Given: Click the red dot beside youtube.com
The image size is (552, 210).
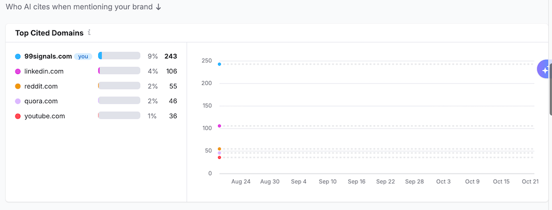Looking at the screenshot, I should pyautogui.click(x=18, y=116).
